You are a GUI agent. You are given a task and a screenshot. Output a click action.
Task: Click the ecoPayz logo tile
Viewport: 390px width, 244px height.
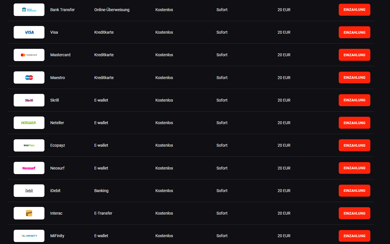tap(29, 145)
